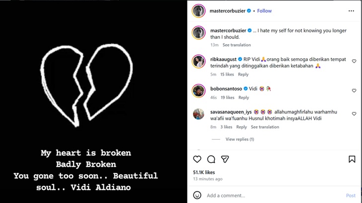The width and height of the screenshot is (362, 203).
Task: Open emoji picker in comment box
Action: [197, 196]
